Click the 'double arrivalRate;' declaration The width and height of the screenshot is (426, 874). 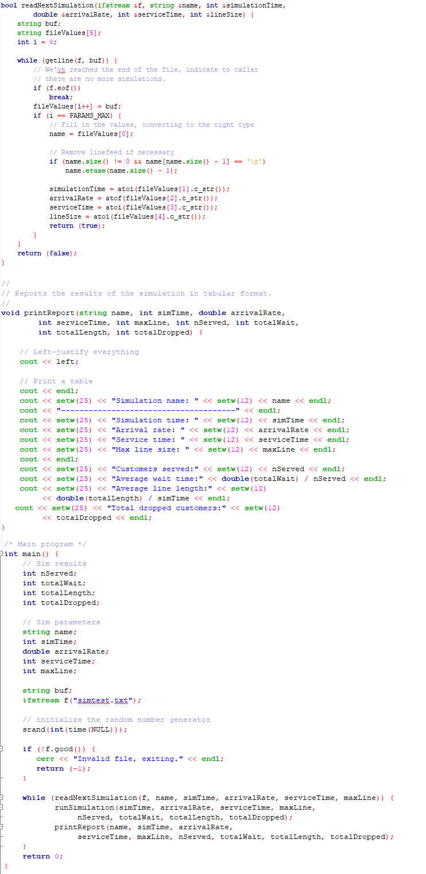pyautogui.click(x=65, y=651)
